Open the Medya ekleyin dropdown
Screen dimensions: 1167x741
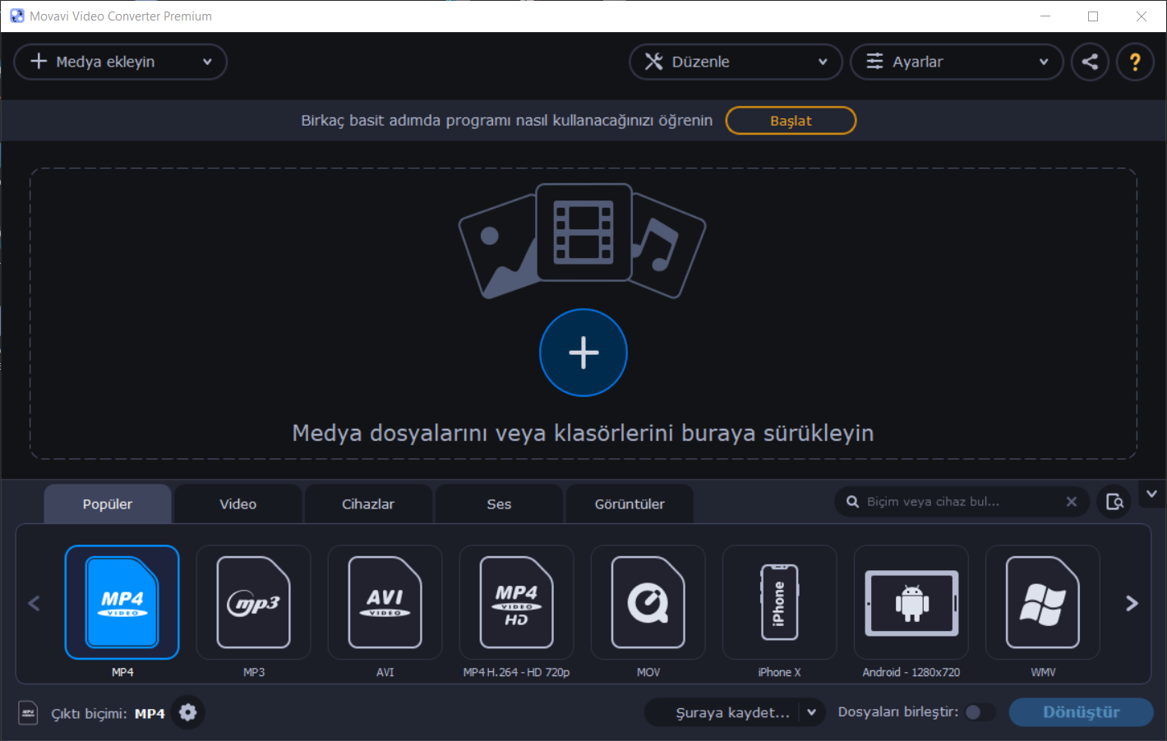121,62
